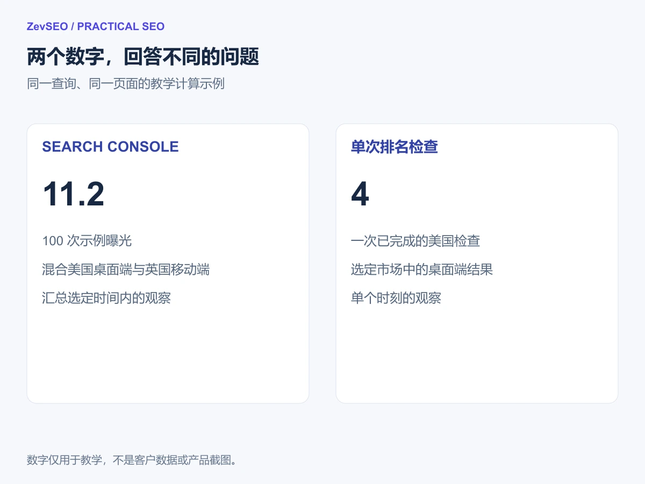
Task: Click the line 100 次示例曝光
Action: point(87,240)
